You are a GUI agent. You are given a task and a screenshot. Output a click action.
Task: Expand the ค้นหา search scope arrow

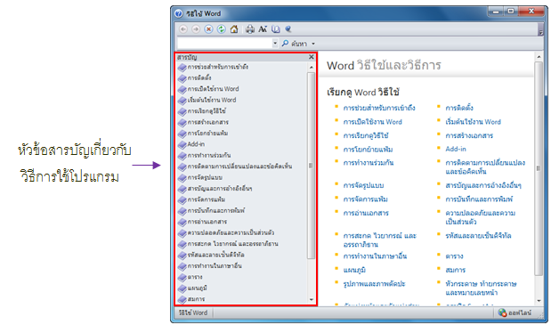[313, 44]
